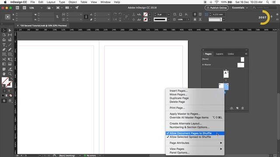Select the A-Master spread thumbnail
The image size is (280, 157).
point(241,65)
